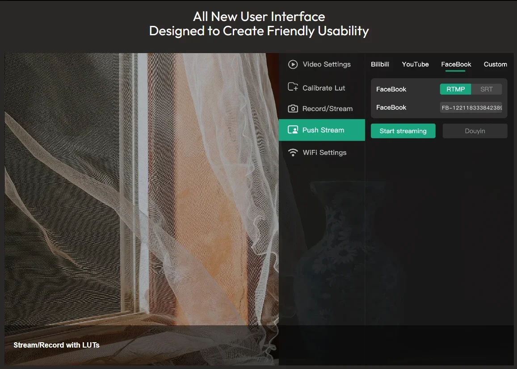Click the FaceBook stream key field
Image resolution: width=517 pixels, height=369 pixels.
(x=471, y=108)
